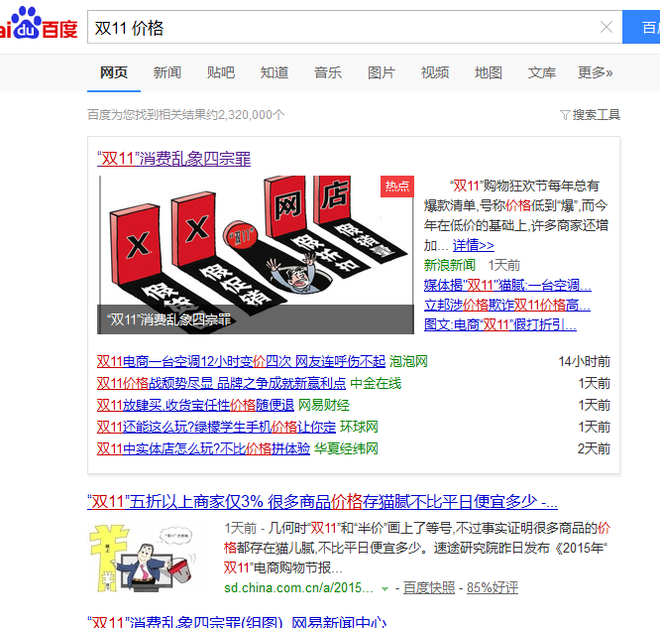The width and height of the screenshot is (660, 628).
Task: Click the 中金在线 source label
Action: [376, 383]
